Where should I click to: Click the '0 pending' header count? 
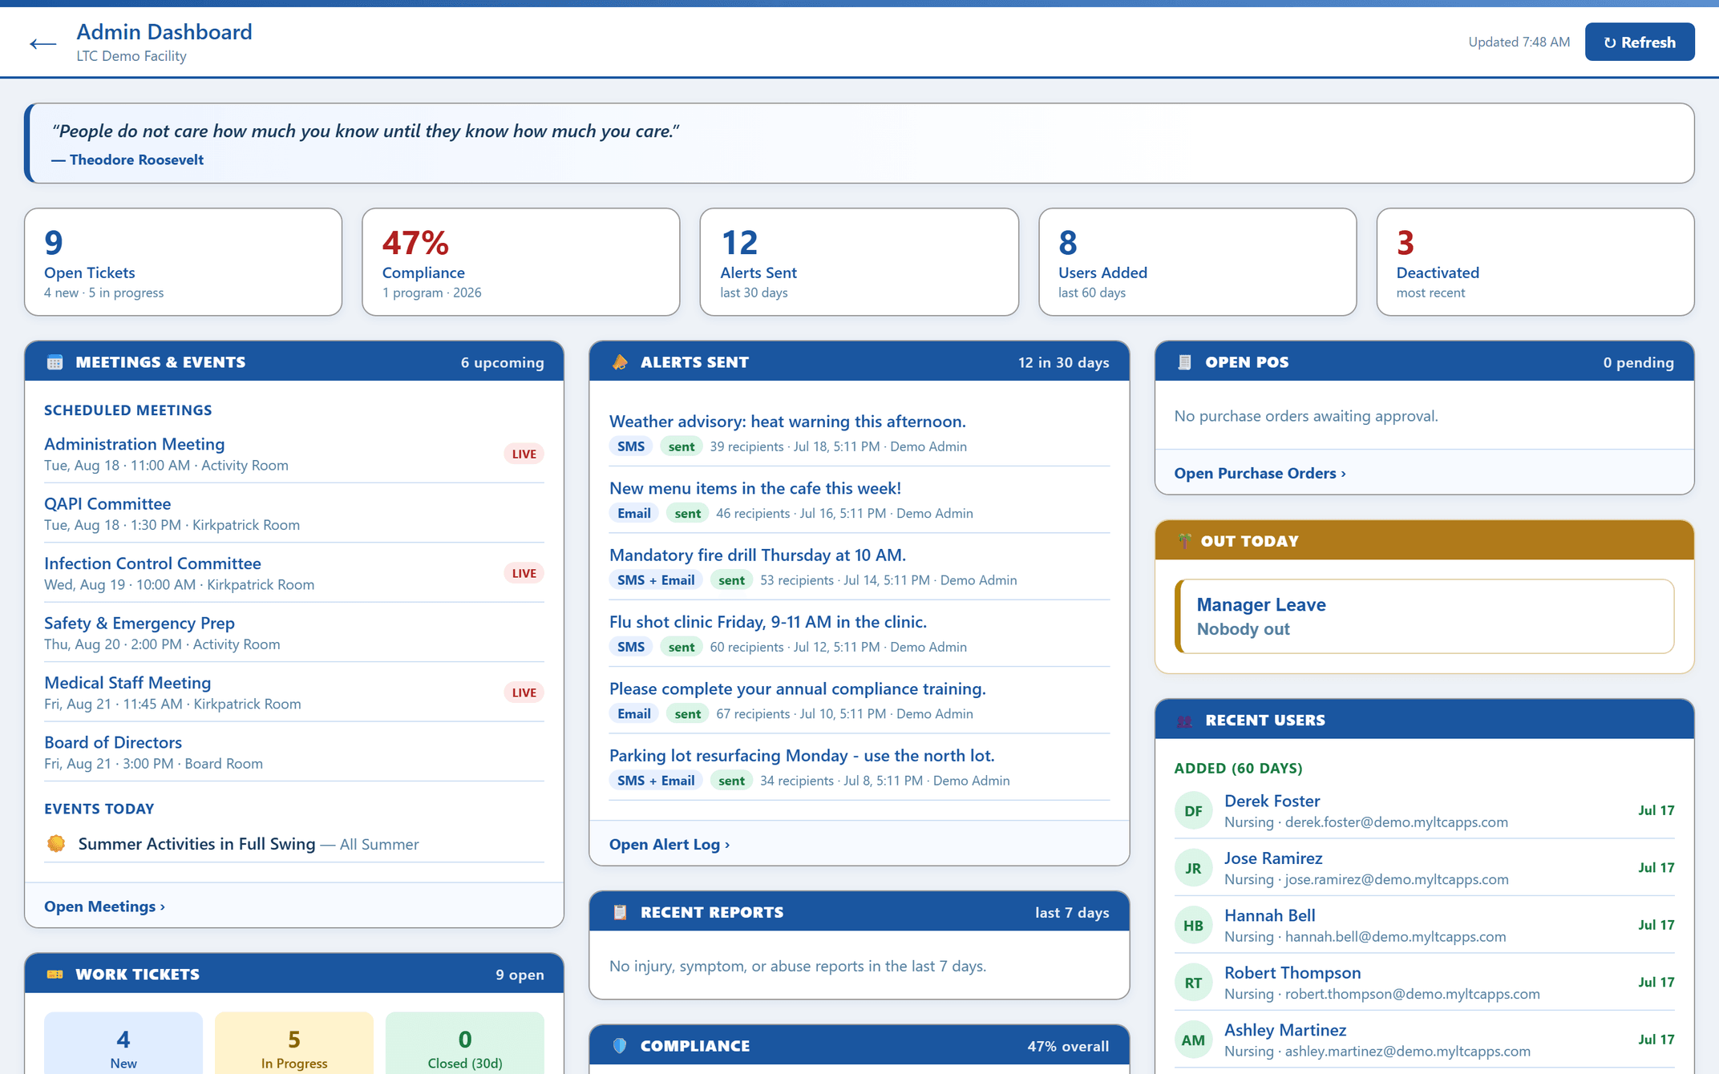1639,362
